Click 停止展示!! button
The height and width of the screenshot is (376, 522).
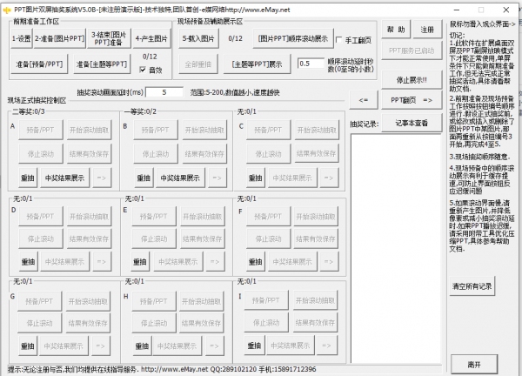click(x=412, y=80)
